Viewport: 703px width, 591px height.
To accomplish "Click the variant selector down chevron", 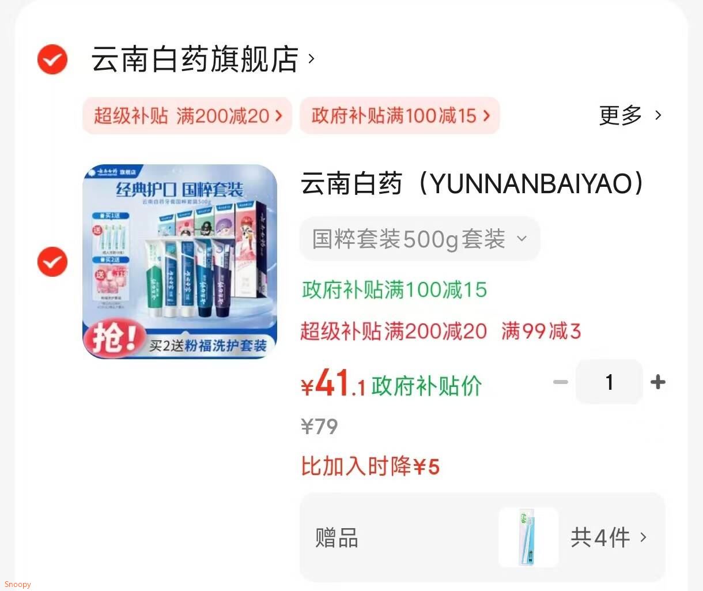I will coord(522,239).
